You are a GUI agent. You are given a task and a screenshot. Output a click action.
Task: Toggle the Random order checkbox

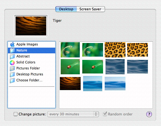(105, 114)
